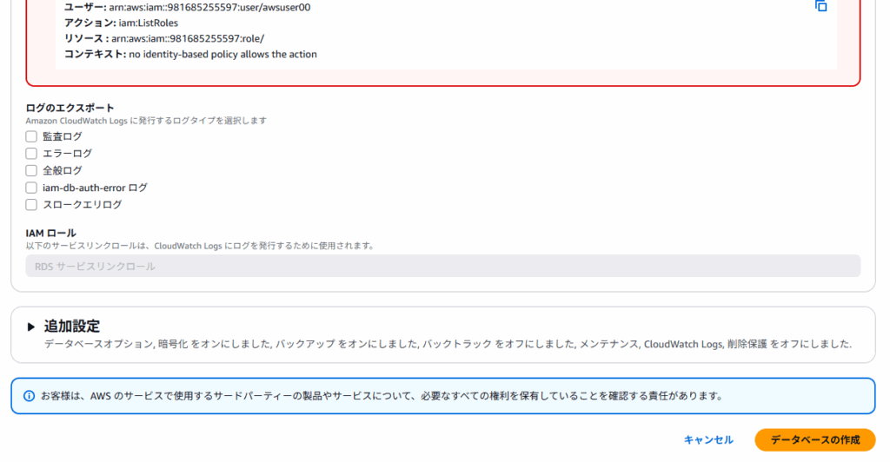Cancel with the キャンセル link
Image resolution: width=890 pixels, height=462 pixels.
[x=708, y=440]
